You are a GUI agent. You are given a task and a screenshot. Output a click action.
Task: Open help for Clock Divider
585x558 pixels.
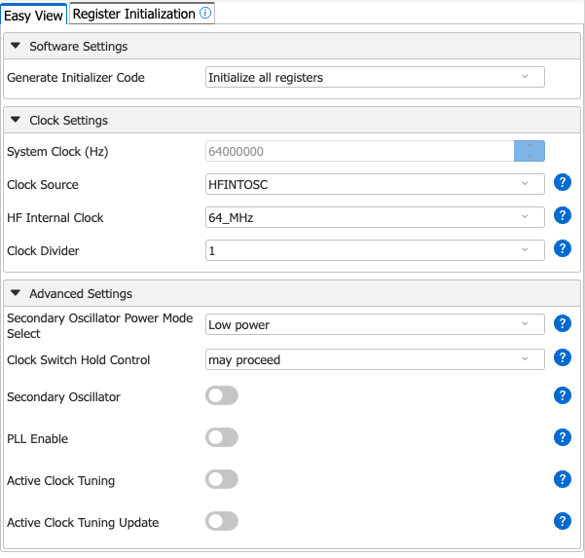pos(562,249)
